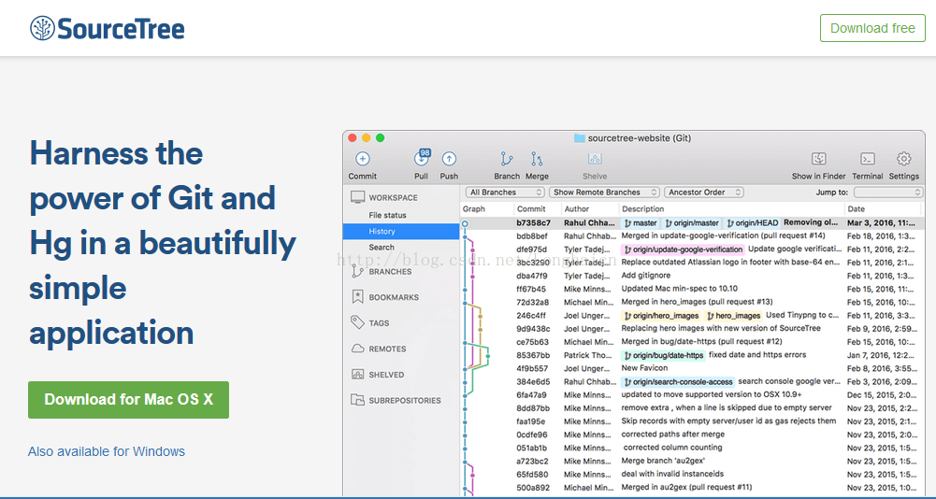936x499 pixels.
Task: Click the Bookmarks sidebar icon
Action: point(357,296)
